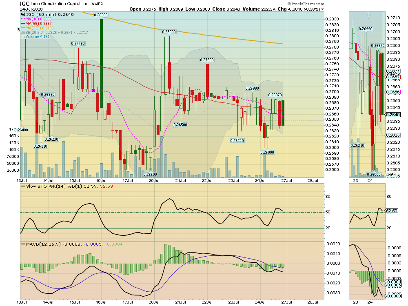Click the 16Jul label below the price chart
The image size is (408, 306).
pyautogui.click(x=101, y=181)
